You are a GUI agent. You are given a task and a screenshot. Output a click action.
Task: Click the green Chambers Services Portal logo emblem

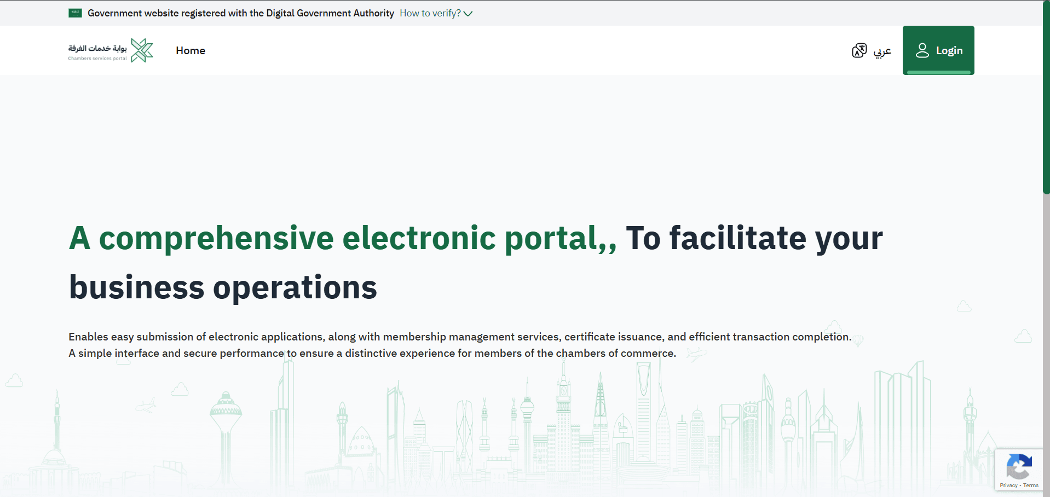coord(141,50)
